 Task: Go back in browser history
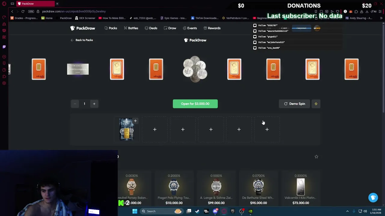click(x=12, y=11)
